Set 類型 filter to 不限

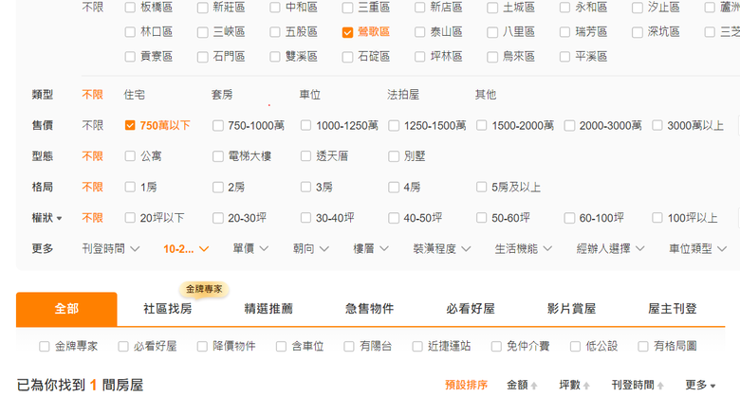[x=93, y=95]
